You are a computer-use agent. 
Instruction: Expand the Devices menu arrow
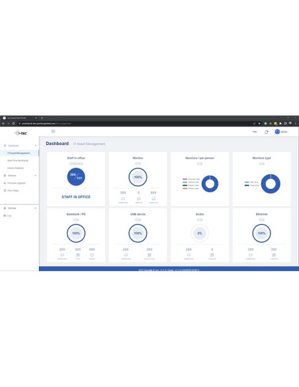(36, 176)
